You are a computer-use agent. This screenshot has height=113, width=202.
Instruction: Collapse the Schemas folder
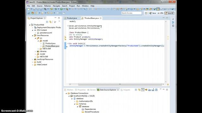(75, 104)
